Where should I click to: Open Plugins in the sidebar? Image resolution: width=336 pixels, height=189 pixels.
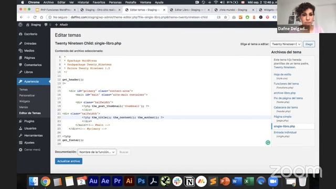(29, 121)
